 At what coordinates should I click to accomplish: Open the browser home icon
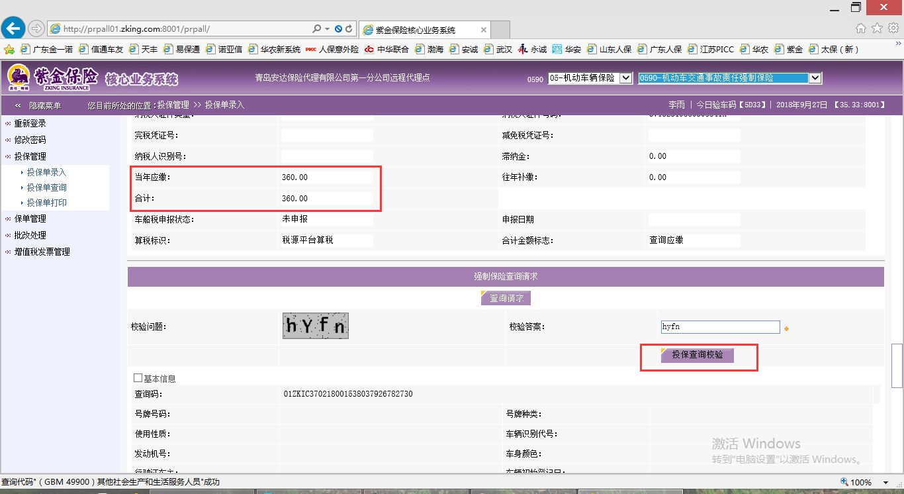pyautogui.click(x=861, y=28)
